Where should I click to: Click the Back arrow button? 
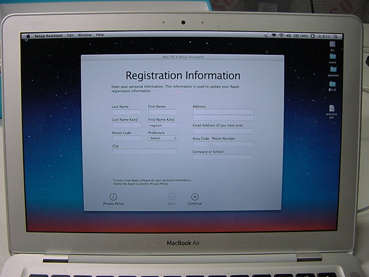point(172,197)
